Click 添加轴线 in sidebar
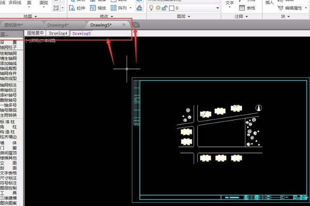 8,63
